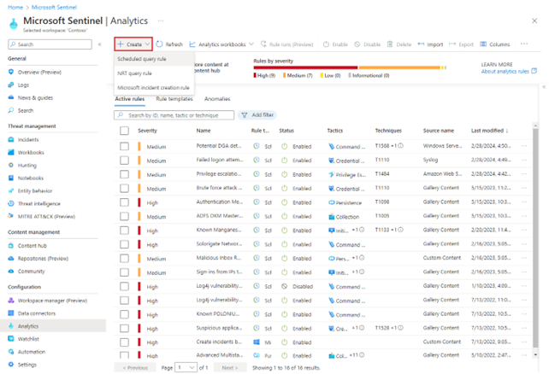The width and height of the screenshot is (549, 374).
Task: Open Entity behavior page
Action: 35,191
